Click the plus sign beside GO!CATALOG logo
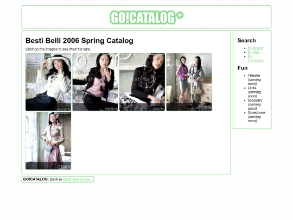293x220 pixels. 180,15
